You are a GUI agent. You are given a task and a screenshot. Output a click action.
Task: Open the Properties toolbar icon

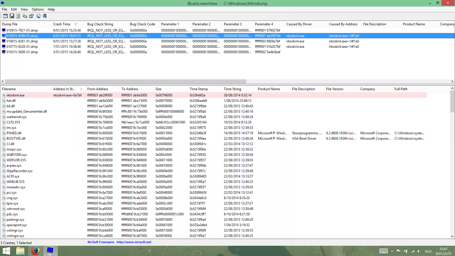(x=31, y=16)
